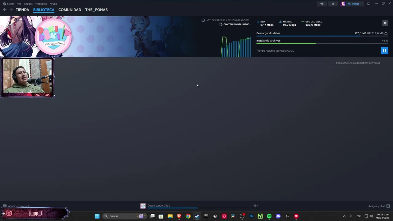Click the tray microphone icon
This screenshot has height=221, width=393.
351,216
